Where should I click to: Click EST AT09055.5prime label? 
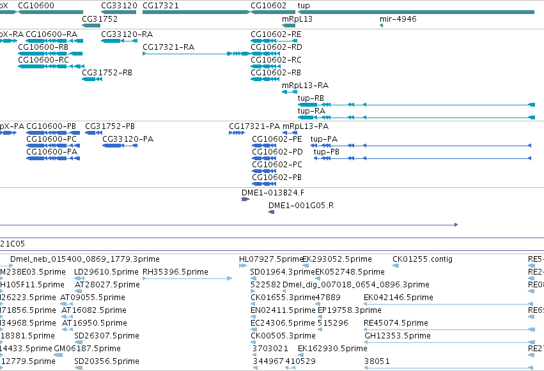coord(93,297)
